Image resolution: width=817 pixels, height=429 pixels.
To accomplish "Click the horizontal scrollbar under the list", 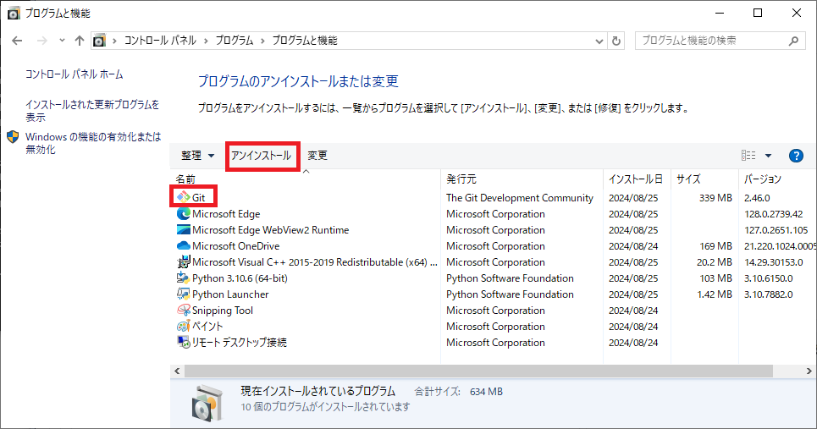I will click(474, 371).
